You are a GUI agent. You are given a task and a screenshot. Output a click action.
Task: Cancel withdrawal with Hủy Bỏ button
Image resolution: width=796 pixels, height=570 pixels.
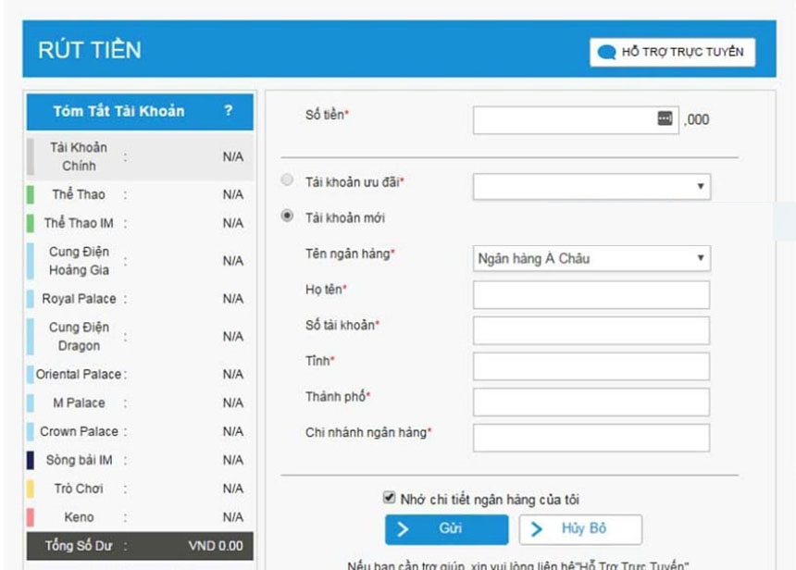[580, 529]
